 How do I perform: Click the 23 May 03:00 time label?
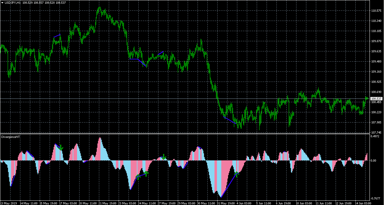[x=127, y=203]
